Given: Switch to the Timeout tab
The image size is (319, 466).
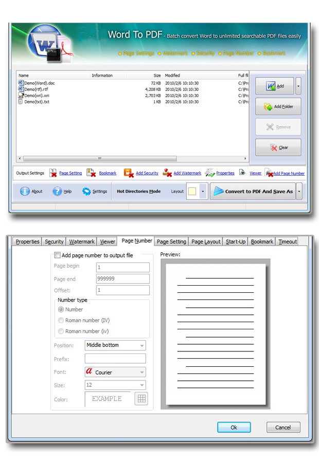Looking at the screenshot, I should pyautogui.click(x=288, y=241).
